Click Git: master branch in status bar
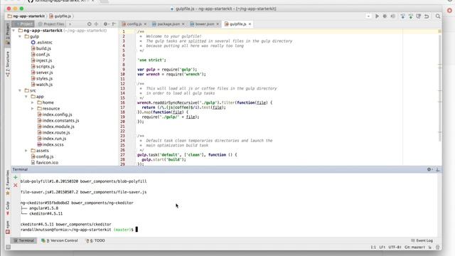The width and height of the screenshot is (455, 256). (414, 247)
